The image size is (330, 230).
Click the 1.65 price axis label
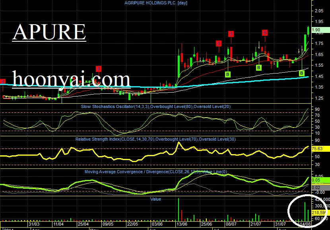(x=319, y=54)
